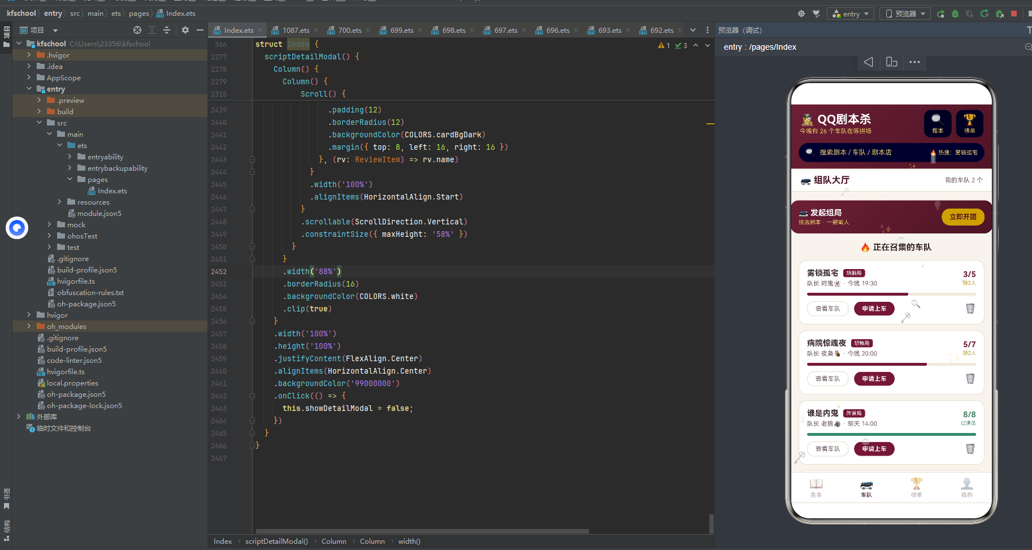Click the back triangle in previewer
The width and height of the screenshot is (1032, 550).
pos(869,62)
